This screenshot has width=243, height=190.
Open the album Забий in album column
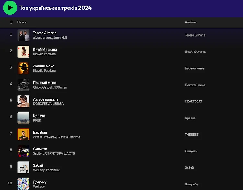tap(189, 168)
